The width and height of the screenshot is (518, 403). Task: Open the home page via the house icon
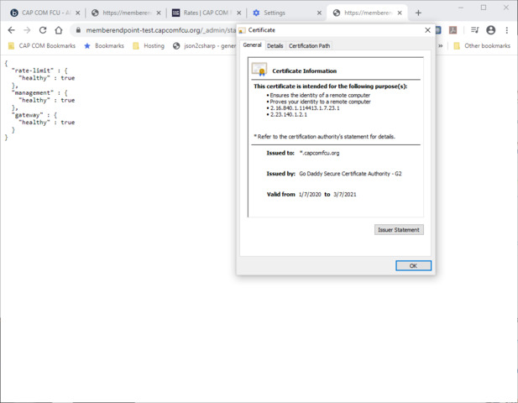coord(59,30)
